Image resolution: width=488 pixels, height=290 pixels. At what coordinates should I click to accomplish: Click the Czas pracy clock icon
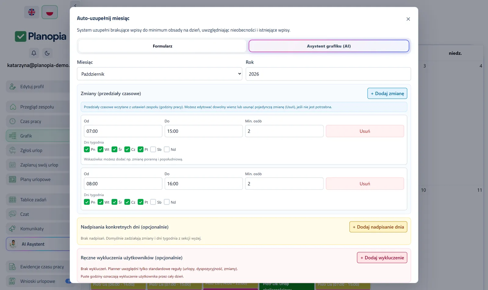(13, 121)
